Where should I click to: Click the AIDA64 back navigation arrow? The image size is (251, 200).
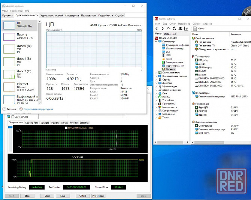pyautogui.click(x=157, y=28)
